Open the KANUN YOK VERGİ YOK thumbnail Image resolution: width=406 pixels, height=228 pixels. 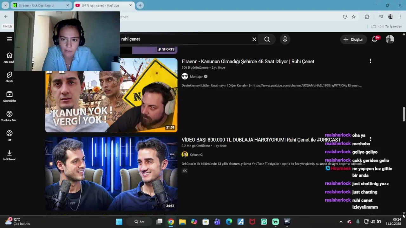pos(111,95)
